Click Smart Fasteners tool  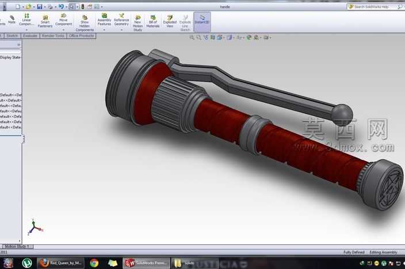45,21
